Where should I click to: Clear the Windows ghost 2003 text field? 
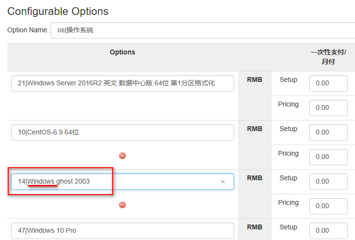pyautogui.click(x=223, y=182)
